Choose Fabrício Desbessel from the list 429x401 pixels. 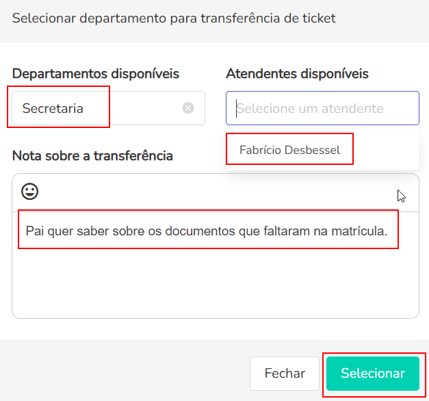pyautogui.click(x=289, y=150)
